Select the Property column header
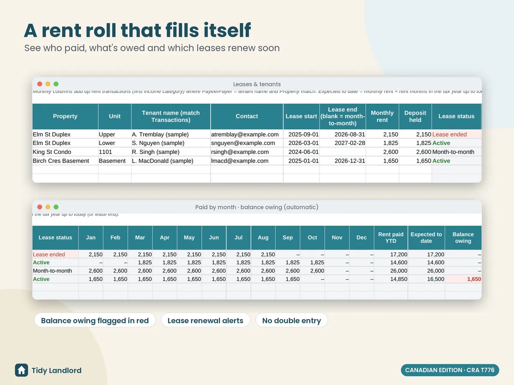514x385 pixels. (x=65, y=116)
